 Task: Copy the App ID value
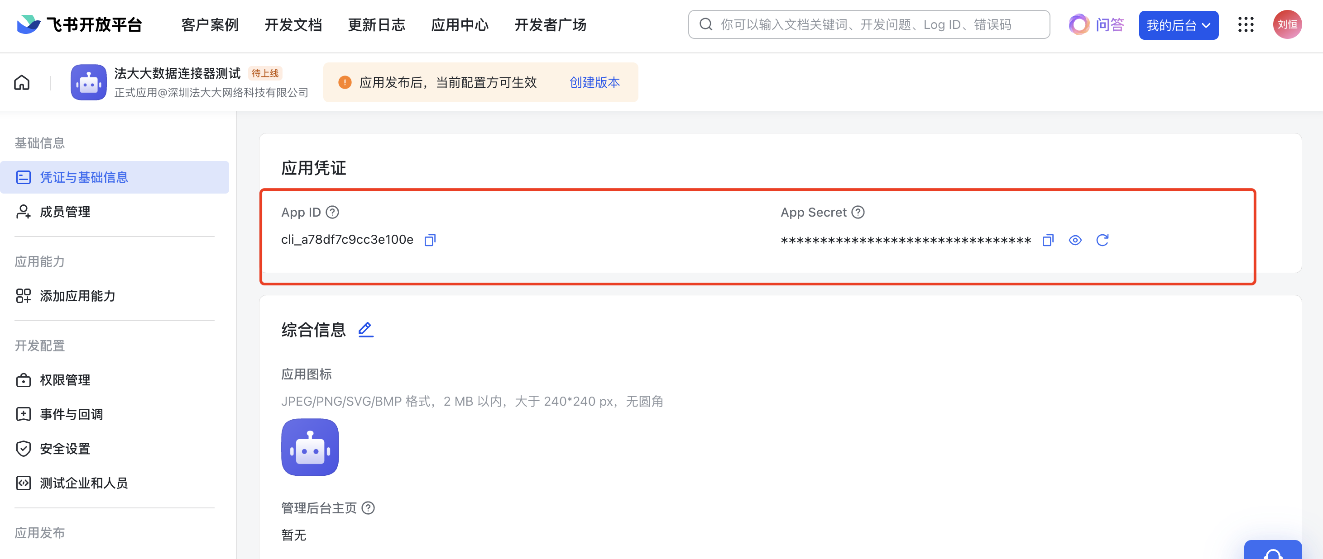(x=430, y=240)
